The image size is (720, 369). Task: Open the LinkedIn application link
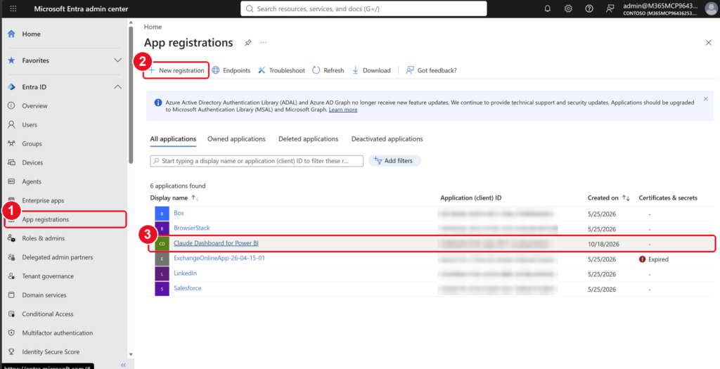pos(185,273)
